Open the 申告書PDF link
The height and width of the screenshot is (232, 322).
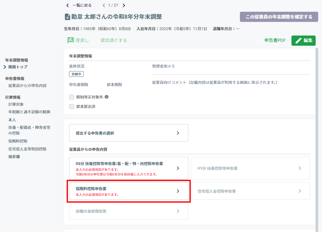coord(275,40)
